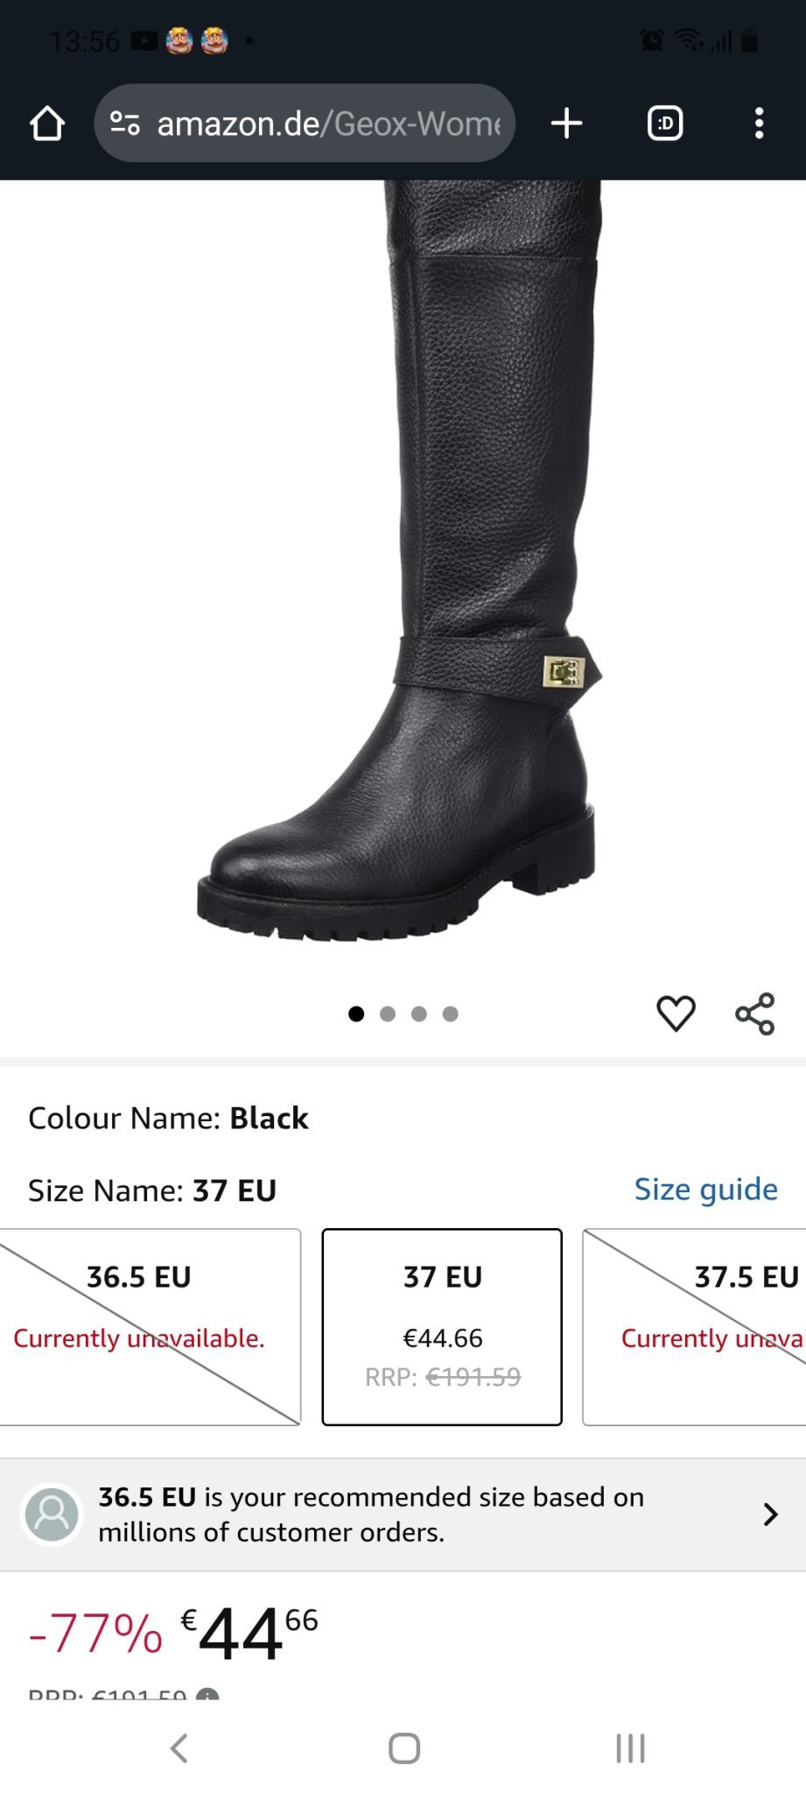The image size is (806, 1794).
Task: Select the unavailable 36.5 EU size
Action: 150,1326
